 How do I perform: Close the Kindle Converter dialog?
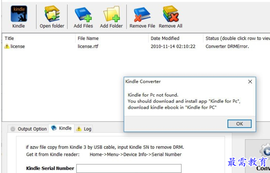tap(250, 82)
